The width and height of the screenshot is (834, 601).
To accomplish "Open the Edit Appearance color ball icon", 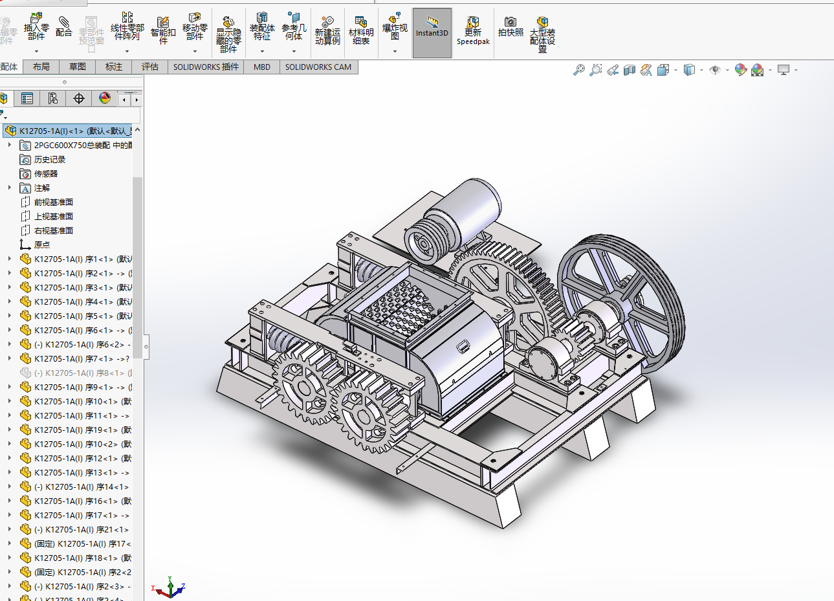I will point(741,70).
